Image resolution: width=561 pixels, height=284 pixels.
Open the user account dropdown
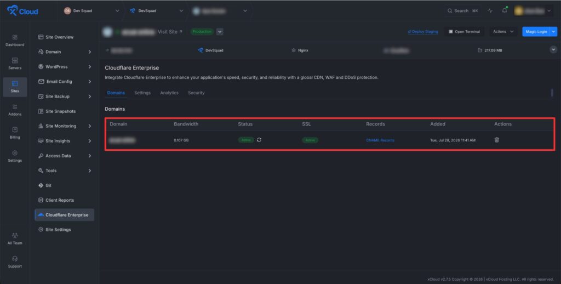click(533, 11)
